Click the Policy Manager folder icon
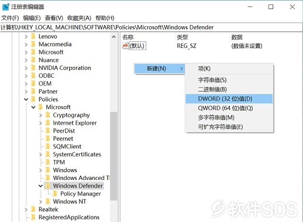The height and width of the screenshot is (222, 303). pyautogui.click(x=55, y=194)
